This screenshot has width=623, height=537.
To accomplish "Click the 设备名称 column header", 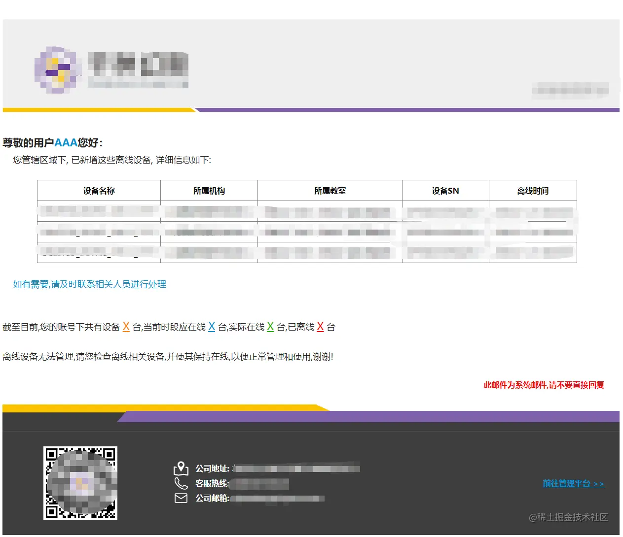I will (x=99, y=191).
